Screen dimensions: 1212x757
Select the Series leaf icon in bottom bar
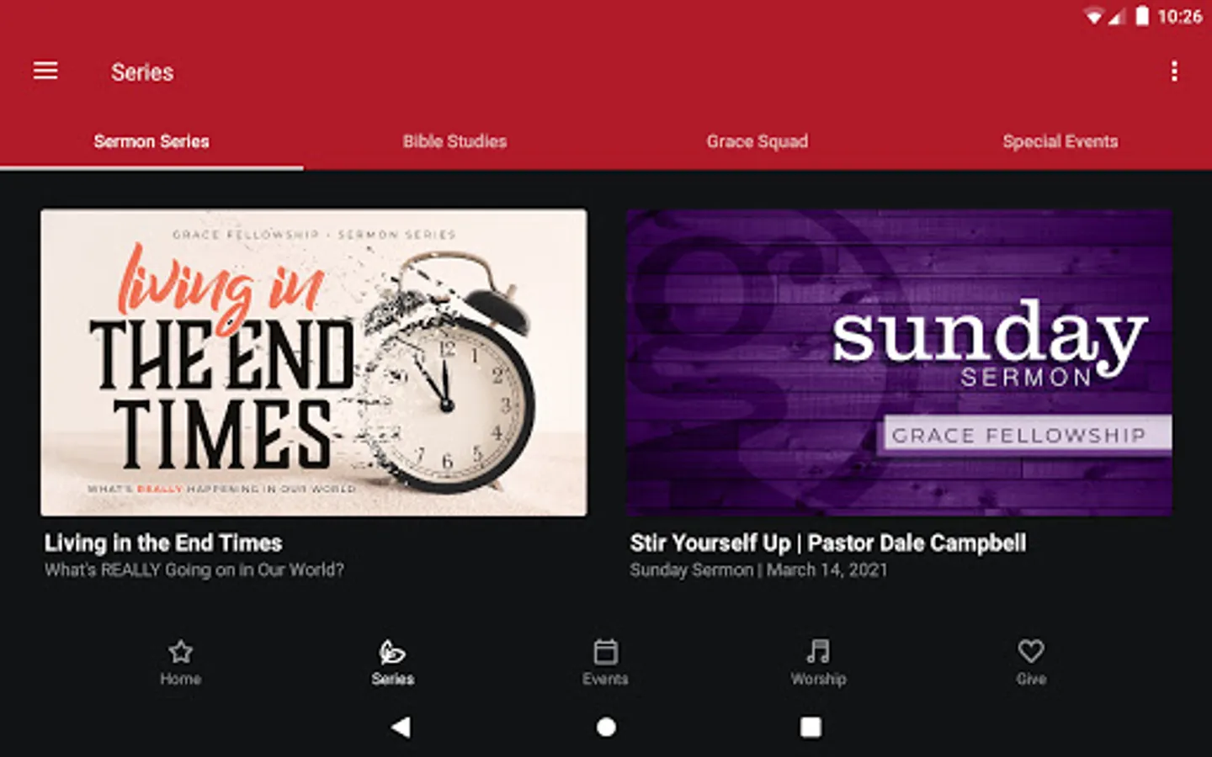[392, 652]
